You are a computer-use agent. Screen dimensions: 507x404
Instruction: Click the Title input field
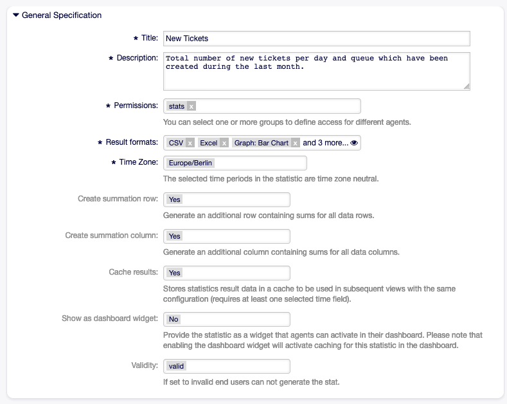pos(316,39)
